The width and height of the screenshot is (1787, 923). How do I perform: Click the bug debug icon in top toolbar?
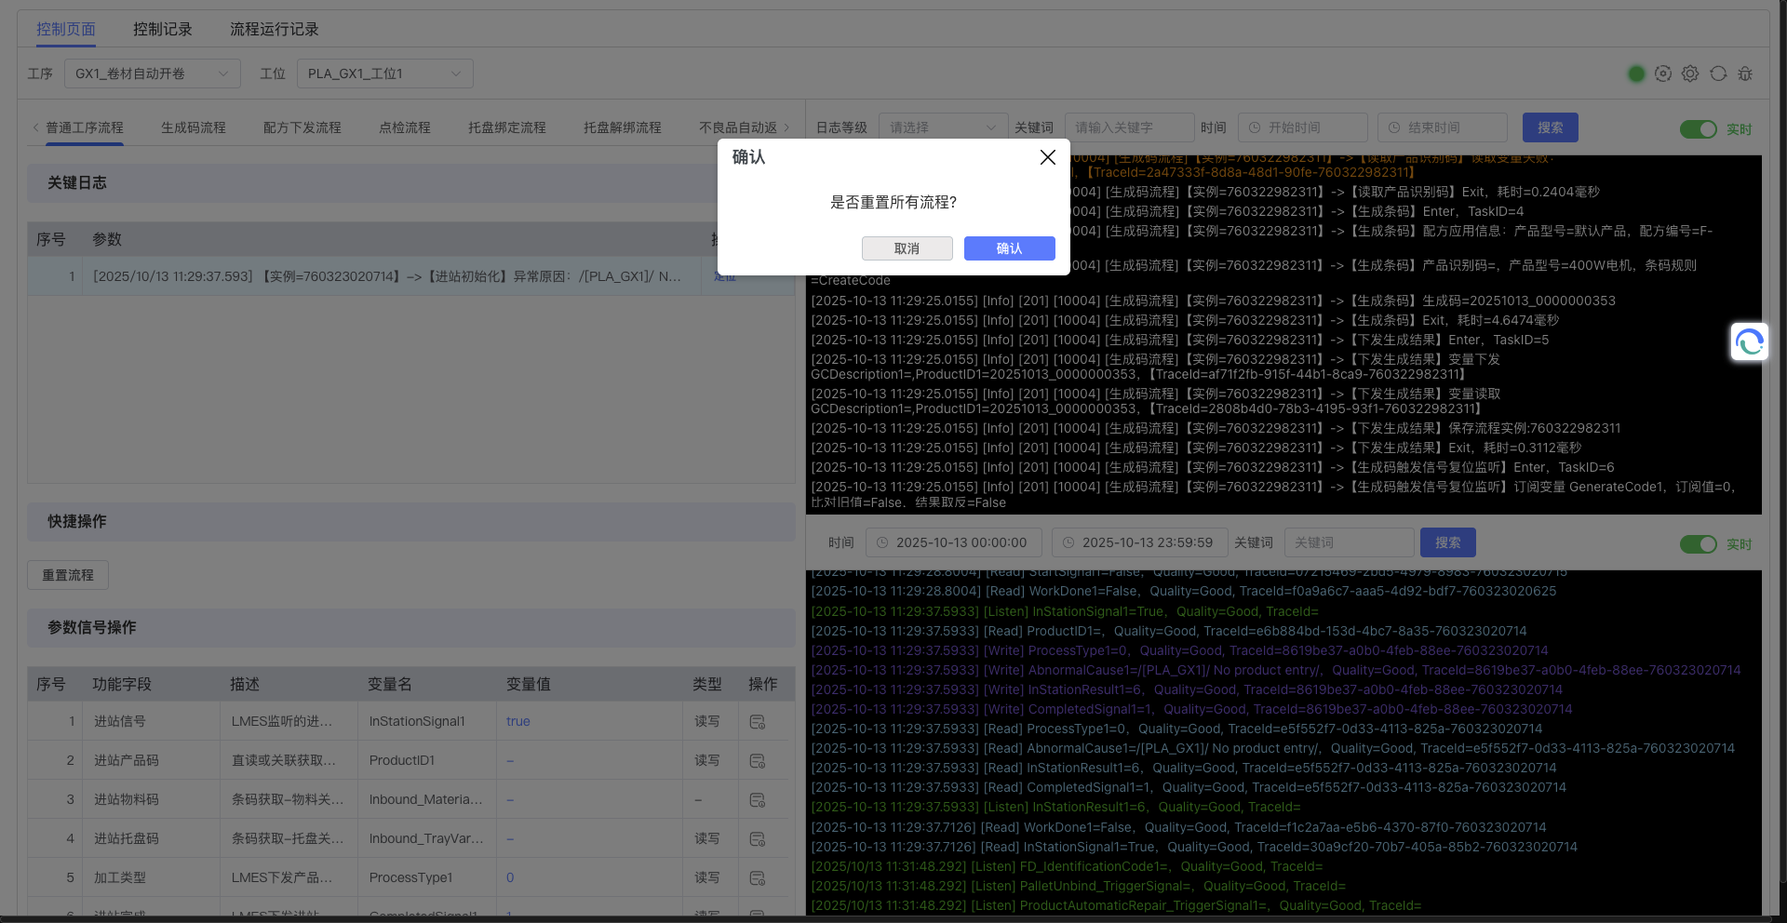pos(1745,74)
